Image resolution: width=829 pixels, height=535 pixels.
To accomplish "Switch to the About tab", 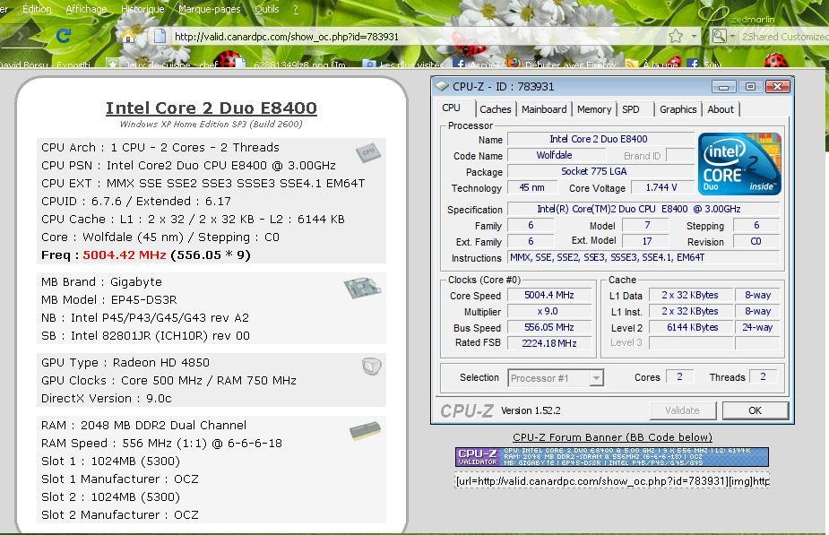I will tap(721, 109).
